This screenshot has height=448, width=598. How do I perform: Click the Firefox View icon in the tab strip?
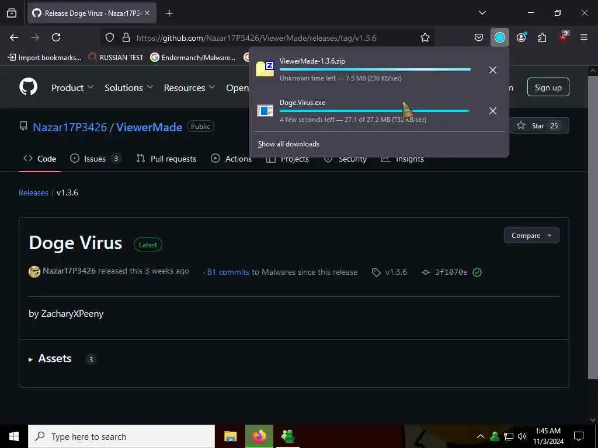point(12,13)
